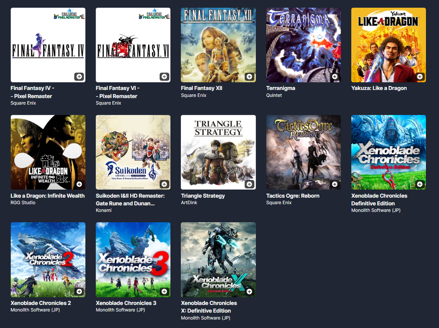The image size is (439, 328).
Task: Open the Suikoden I&II HD Remaster cover image
Action: [133, 152]
